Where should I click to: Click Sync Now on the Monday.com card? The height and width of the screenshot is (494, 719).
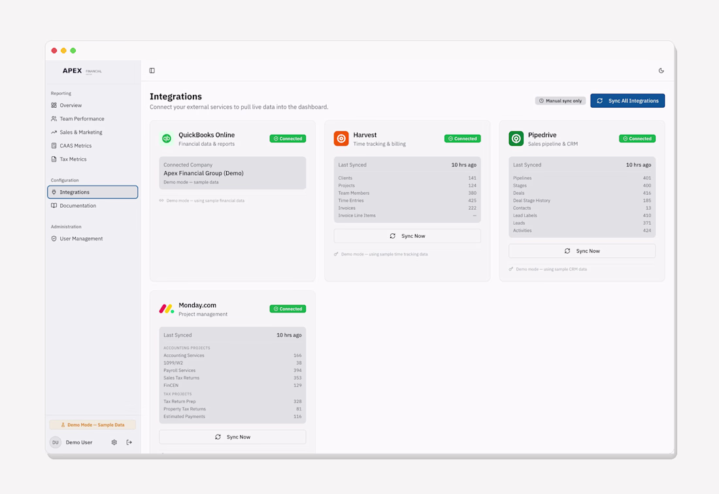(x=233, y=437)
